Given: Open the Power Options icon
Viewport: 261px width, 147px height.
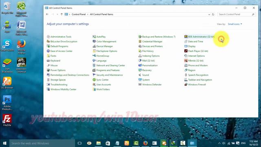Looking at the screenshot, I should (x=48, y=70).
